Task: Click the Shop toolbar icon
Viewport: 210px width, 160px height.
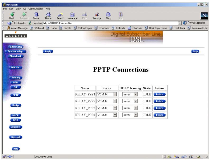Action: [109, 16]
